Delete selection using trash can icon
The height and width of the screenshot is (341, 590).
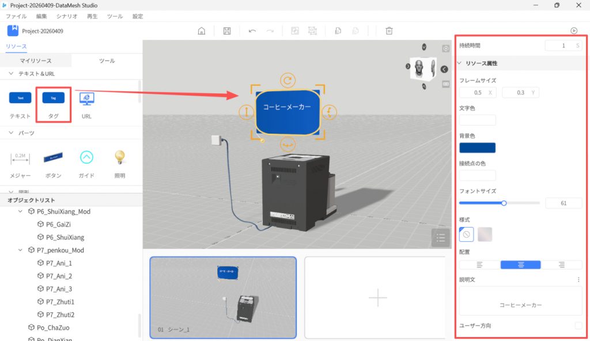click(x=389, y=31)
